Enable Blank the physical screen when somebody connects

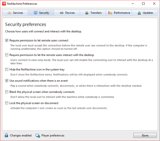click(x=7, y=92)
